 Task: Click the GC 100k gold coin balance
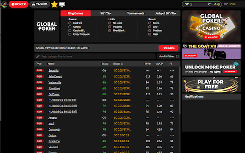(x=230, y=4)
